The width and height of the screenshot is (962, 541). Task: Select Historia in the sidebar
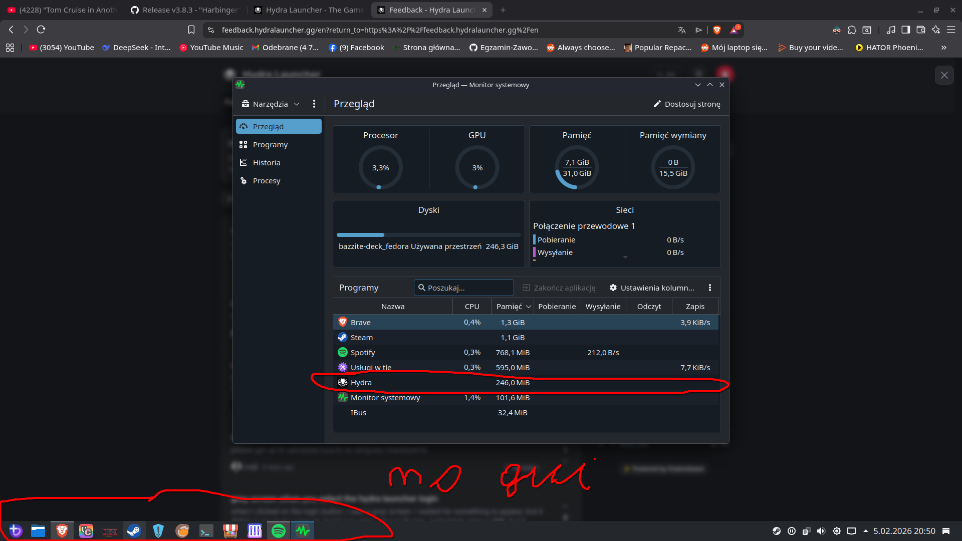pos(267,163)
